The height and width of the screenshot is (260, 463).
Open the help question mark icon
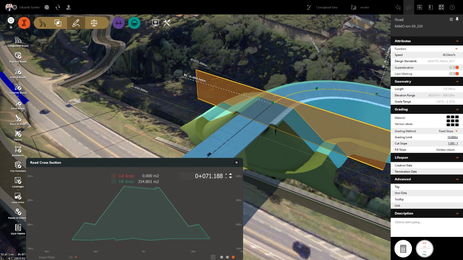tap(452, 7)
